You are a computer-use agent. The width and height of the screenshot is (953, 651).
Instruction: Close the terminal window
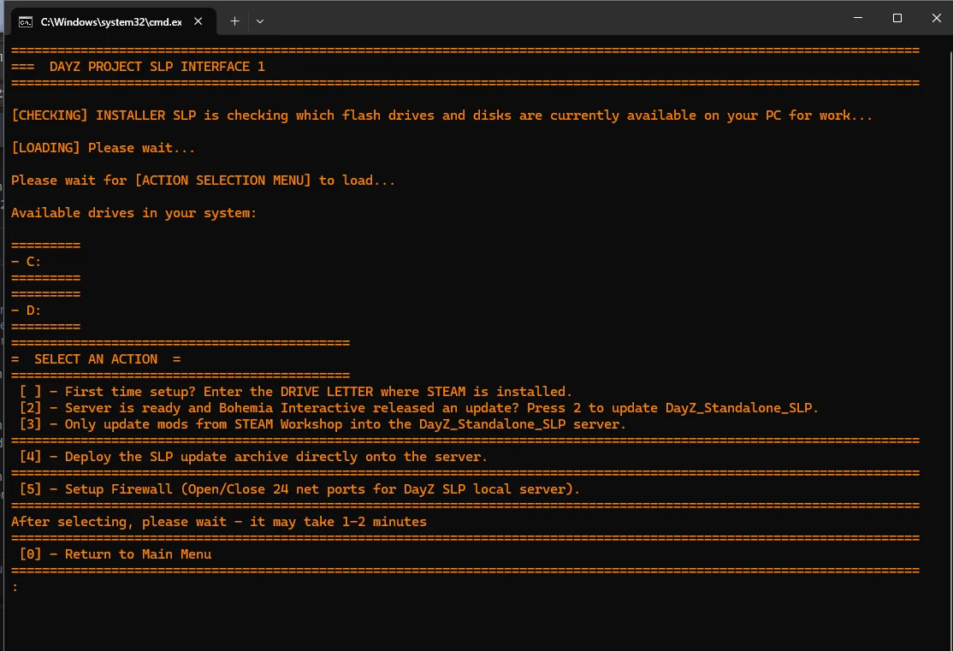click(936, 18)
